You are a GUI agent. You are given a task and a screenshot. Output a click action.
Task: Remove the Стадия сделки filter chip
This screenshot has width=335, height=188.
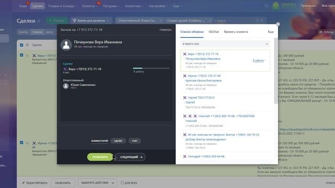[x=210, y=20]
